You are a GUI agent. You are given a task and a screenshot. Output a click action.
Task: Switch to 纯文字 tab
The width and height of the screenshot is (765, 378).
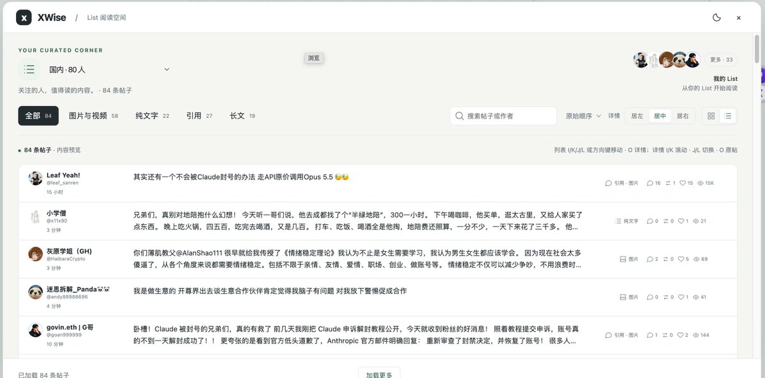(x=152, y=115)
